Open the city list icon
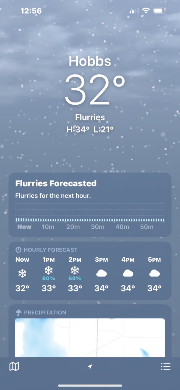This screenshot has height=390, width=180. point(166,366)
